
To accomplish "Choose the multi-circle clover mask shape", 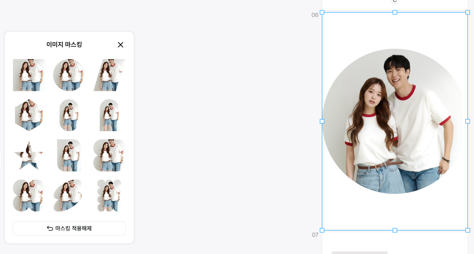I will 109,195.
